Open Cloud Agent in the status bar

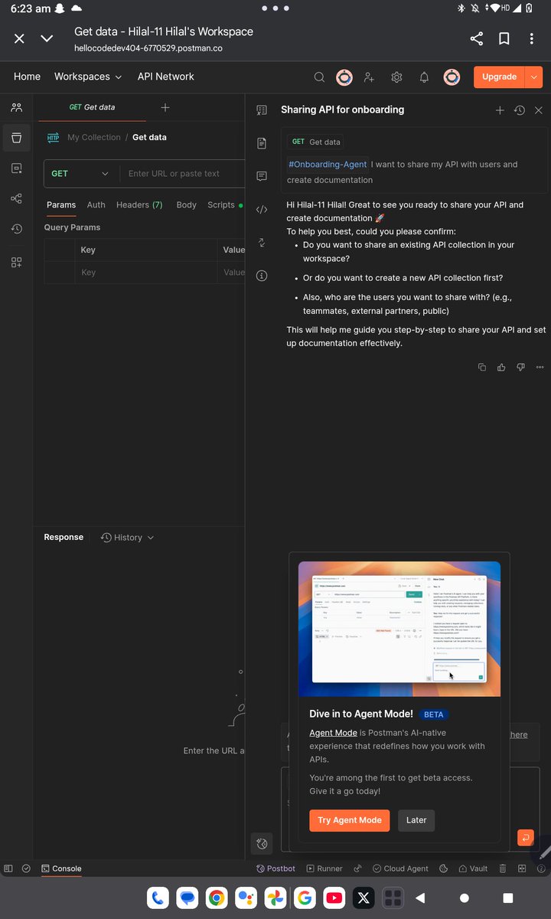click(400, 868)
